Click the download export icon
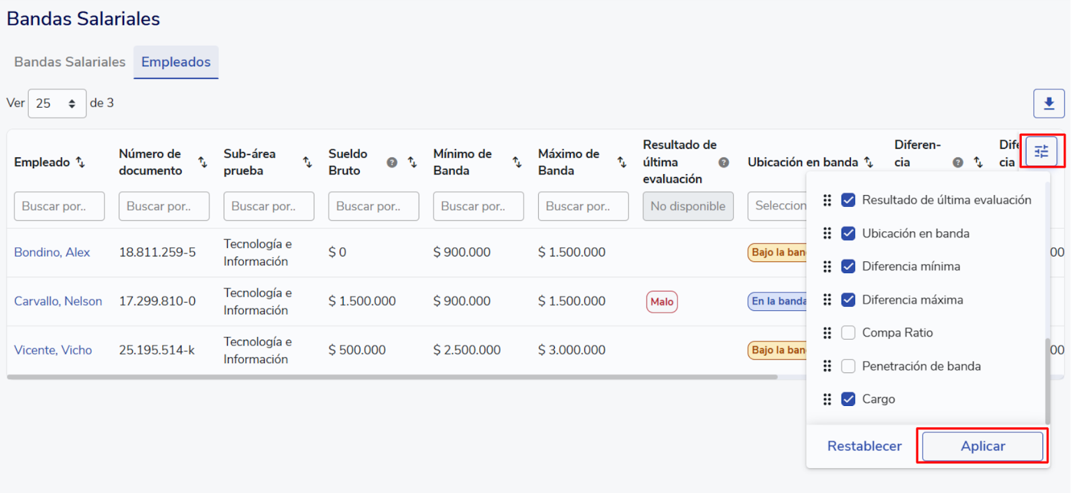The height and width of the screenshot is (493, 1072). pyautogui.click(x=1049, y=104)
